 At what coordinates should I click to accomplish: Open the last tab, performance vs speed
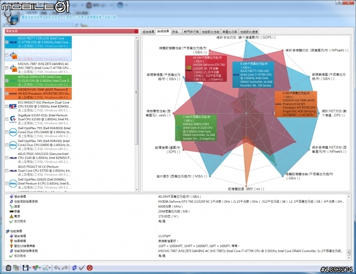click(249, 32)
